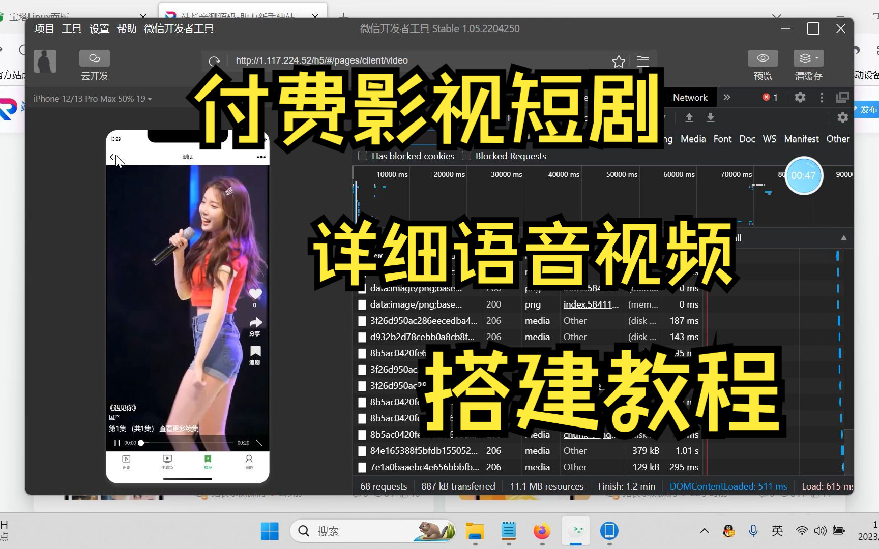The width and height of the screenshot is (879, 549).
Task: Open the 帮助 menu
Action: click(127, 28)
